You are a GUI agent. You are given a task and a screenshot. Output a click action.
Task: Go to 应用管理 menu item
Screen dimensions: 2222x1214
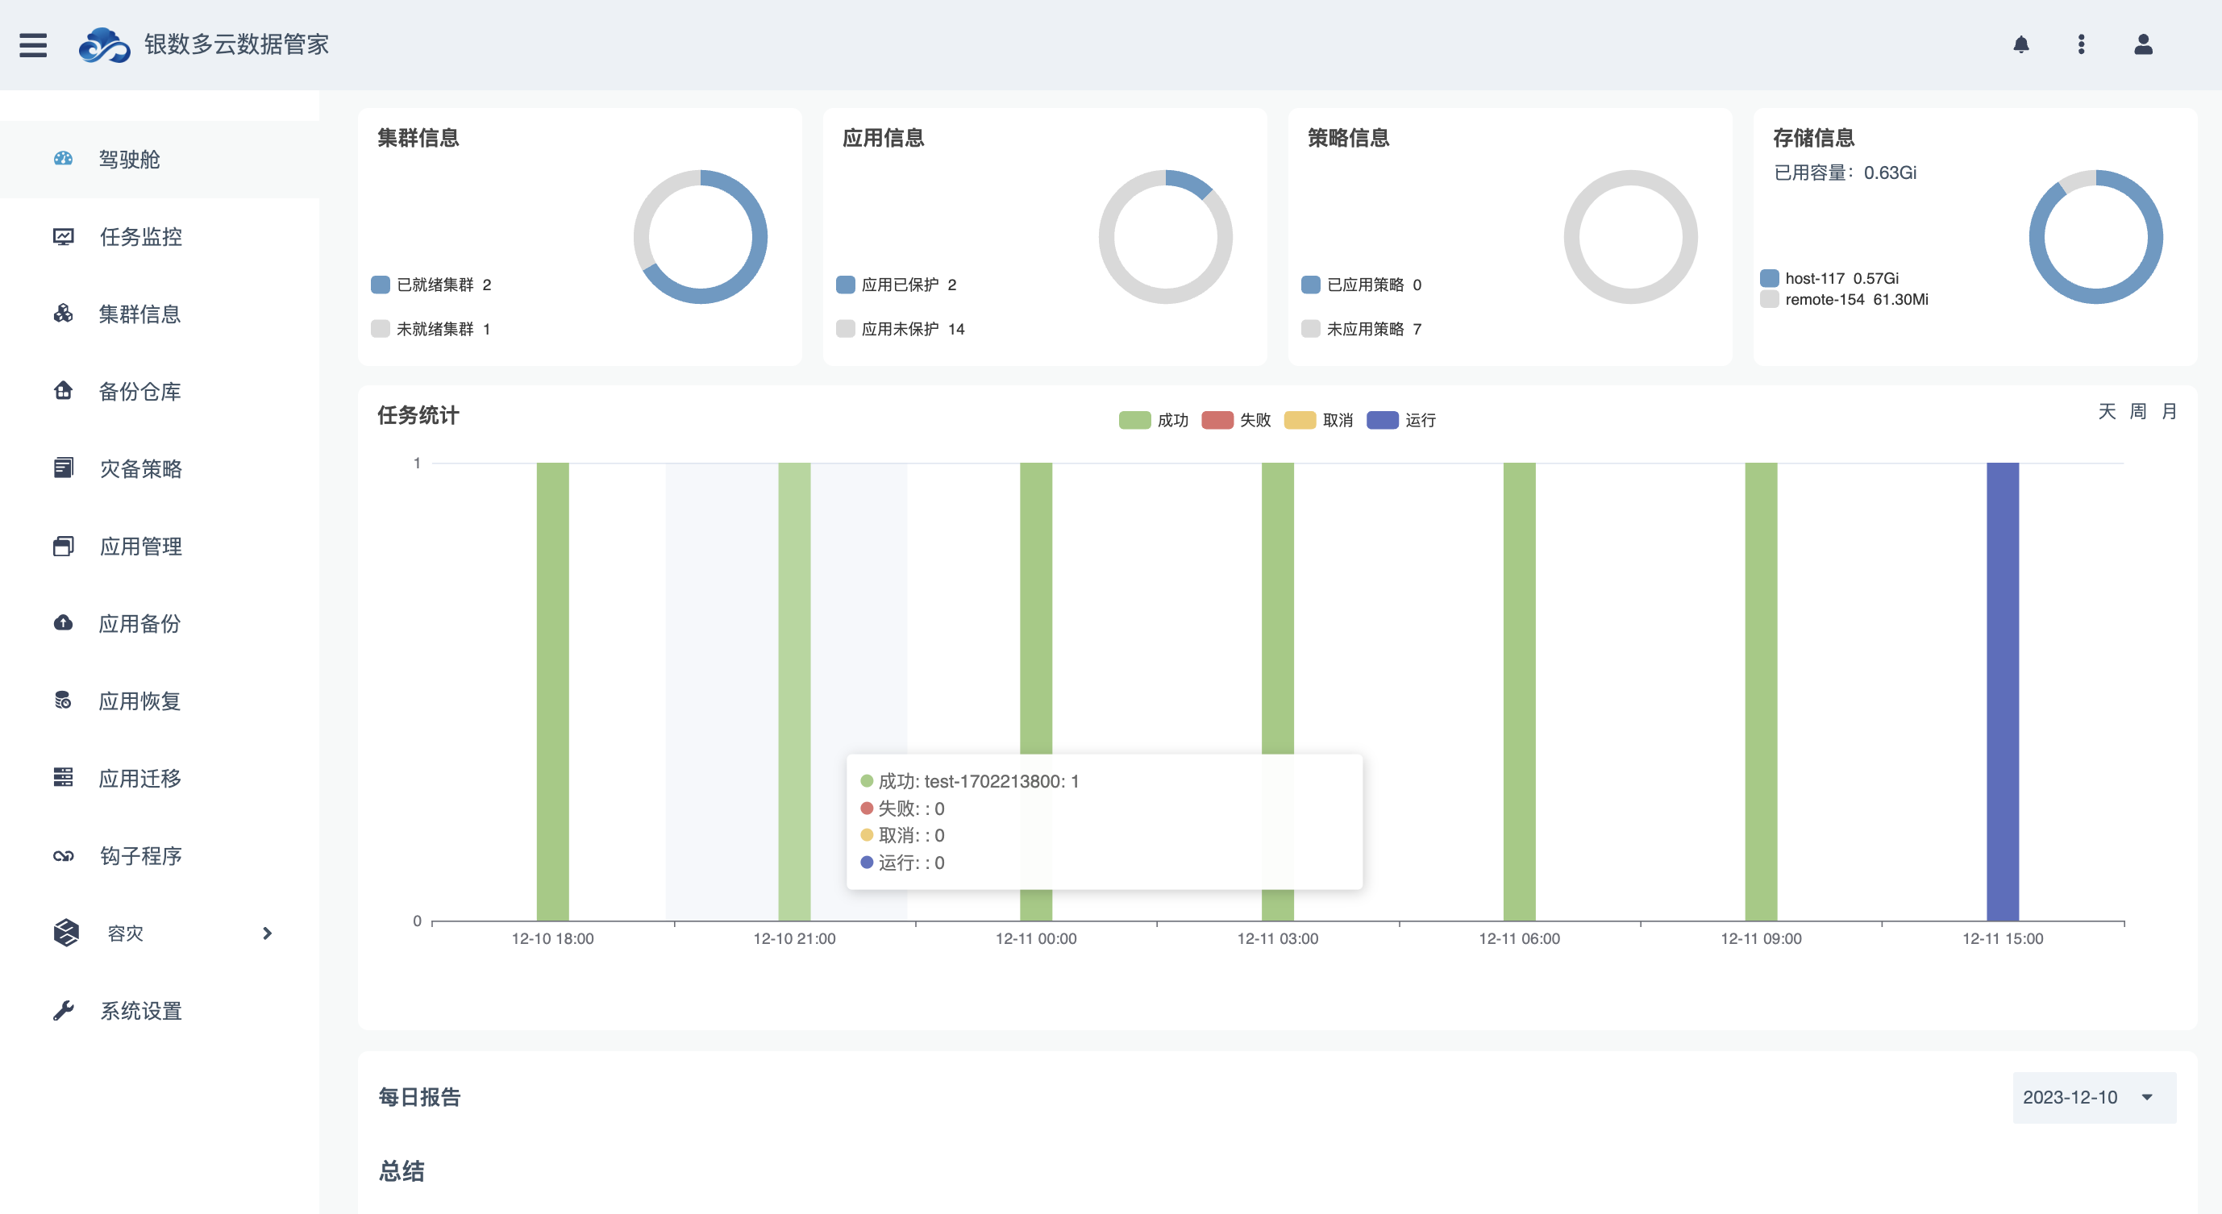coord(160,547)
